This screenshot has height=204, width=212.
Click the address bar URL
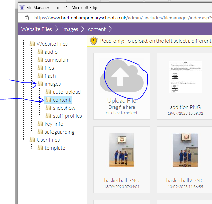pos(123,18)
